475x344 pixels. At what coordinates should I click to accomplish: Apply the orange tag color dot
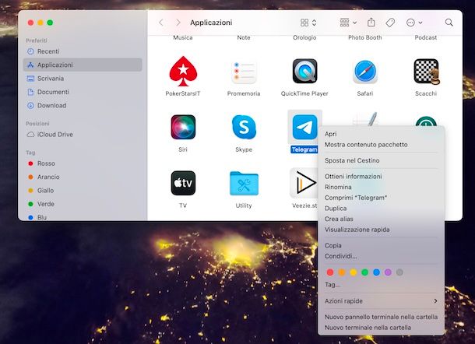(342, 272)
